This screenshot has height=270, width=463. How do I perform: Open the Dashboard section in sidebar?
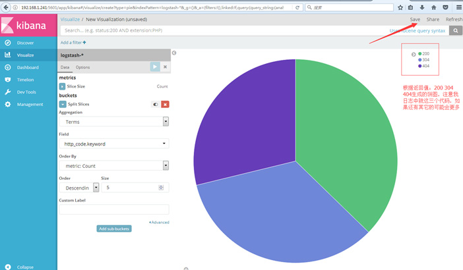[x=27, y=67]
